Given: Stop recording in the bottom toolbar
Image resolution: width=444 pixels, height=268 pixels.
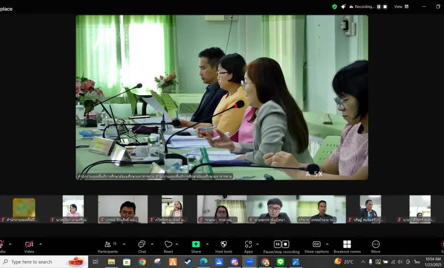Looking at the screenshot, I should 285,244.
